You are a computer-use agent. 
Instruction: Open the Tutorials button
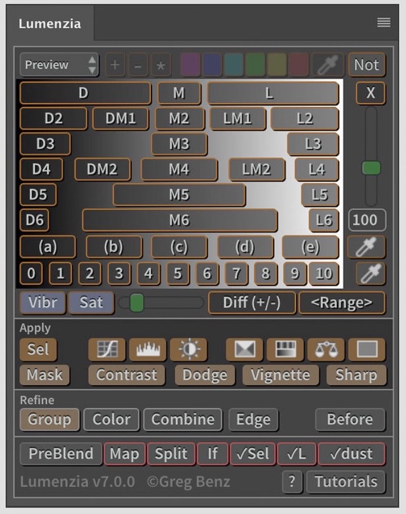tap(346, 482)
